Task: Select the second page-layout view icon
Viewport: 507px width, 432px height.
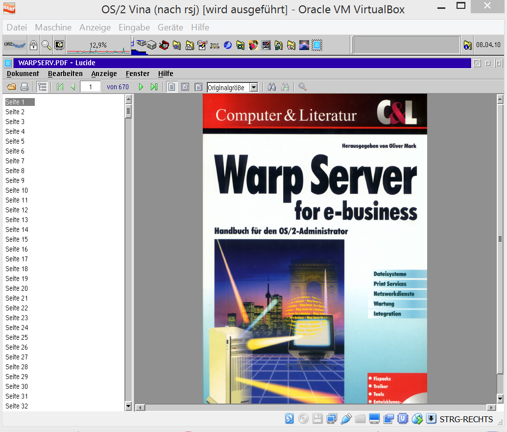Action: point(185,87)
